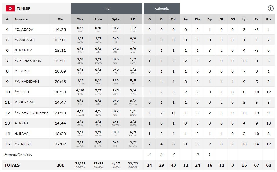Viewport: 277px width, 172px height.
Task: Select player A. RZIG's name
Action: click(21, 123)
